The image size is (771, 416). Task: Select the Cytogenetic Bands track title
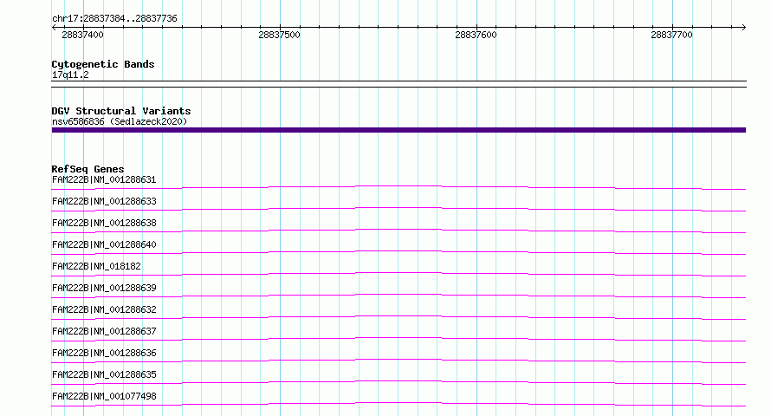click(103, 64)
